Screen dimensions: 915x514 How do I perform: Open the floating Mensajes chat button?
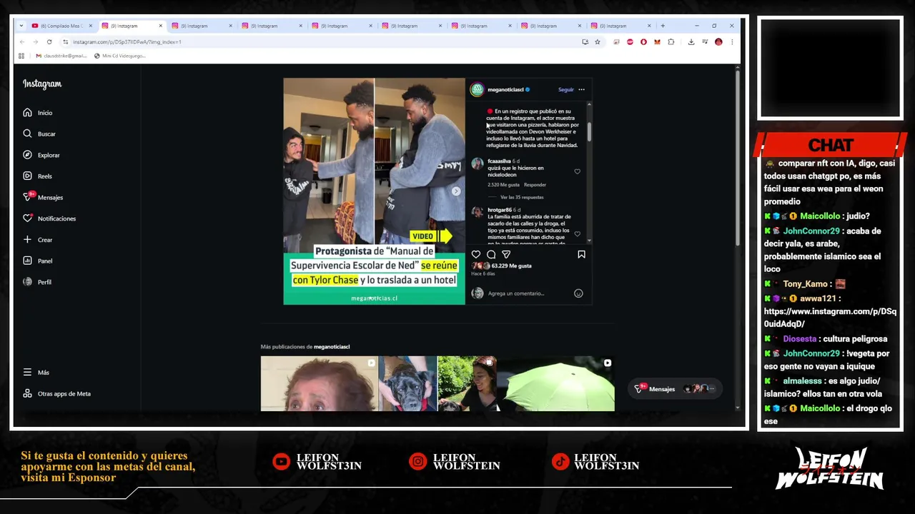click(673, 389)
